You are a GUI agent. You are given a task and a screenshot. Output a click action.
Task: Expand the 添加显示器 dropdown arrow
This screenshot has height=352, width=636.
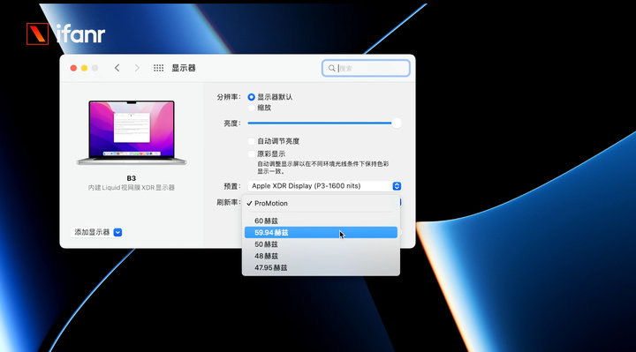[x=117, y=233]
